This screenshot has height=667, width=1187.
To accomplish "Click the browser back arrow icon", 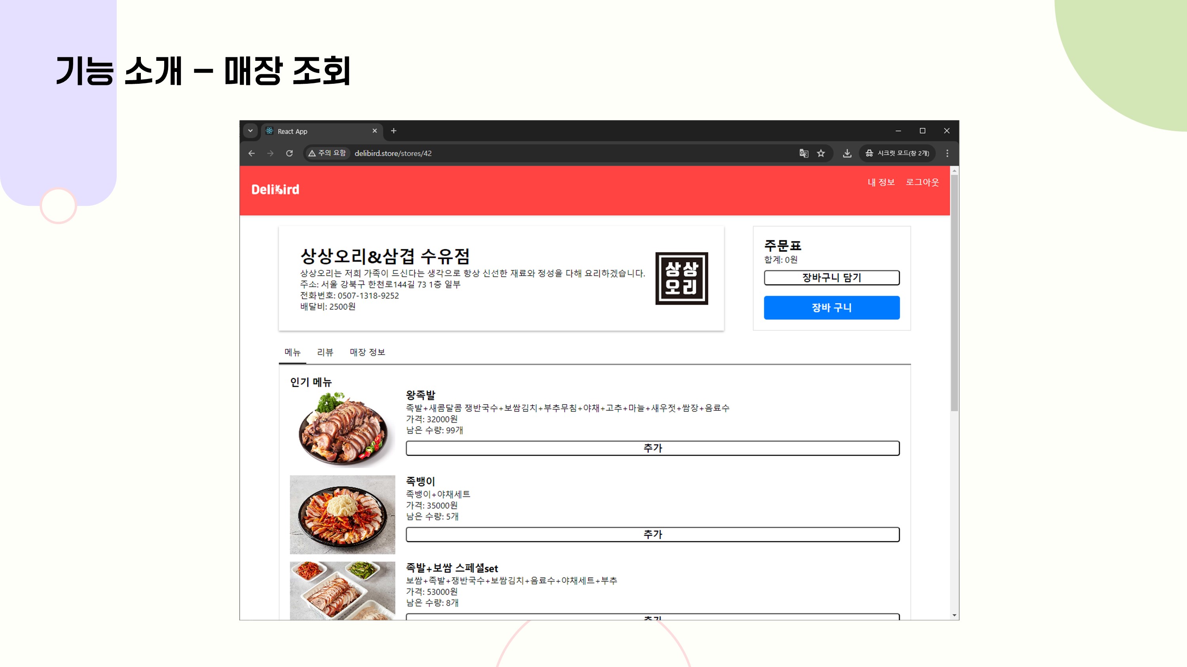I will coord(252,153).
